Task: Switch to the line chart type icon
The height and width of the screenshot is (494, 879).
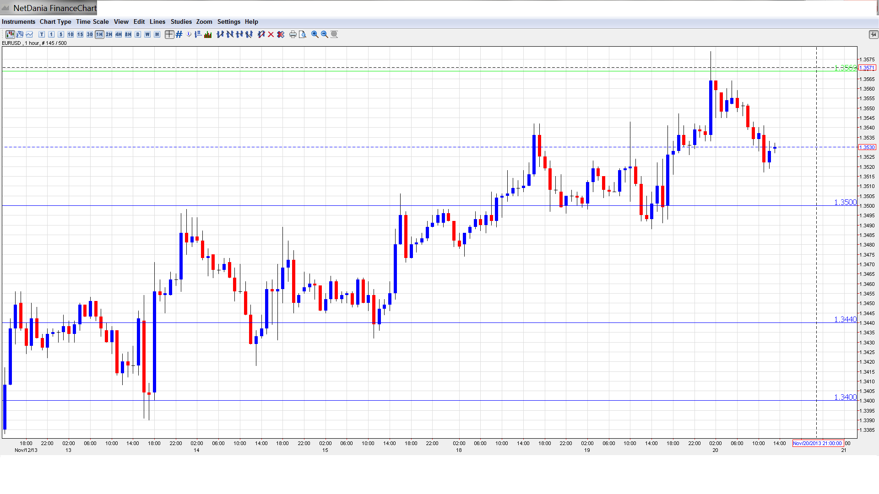Action: coord(30,34)
